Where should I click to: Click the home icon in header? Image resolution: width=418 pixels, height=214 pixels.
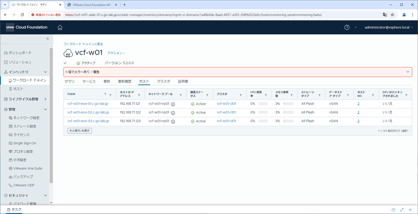pos(60,27)
